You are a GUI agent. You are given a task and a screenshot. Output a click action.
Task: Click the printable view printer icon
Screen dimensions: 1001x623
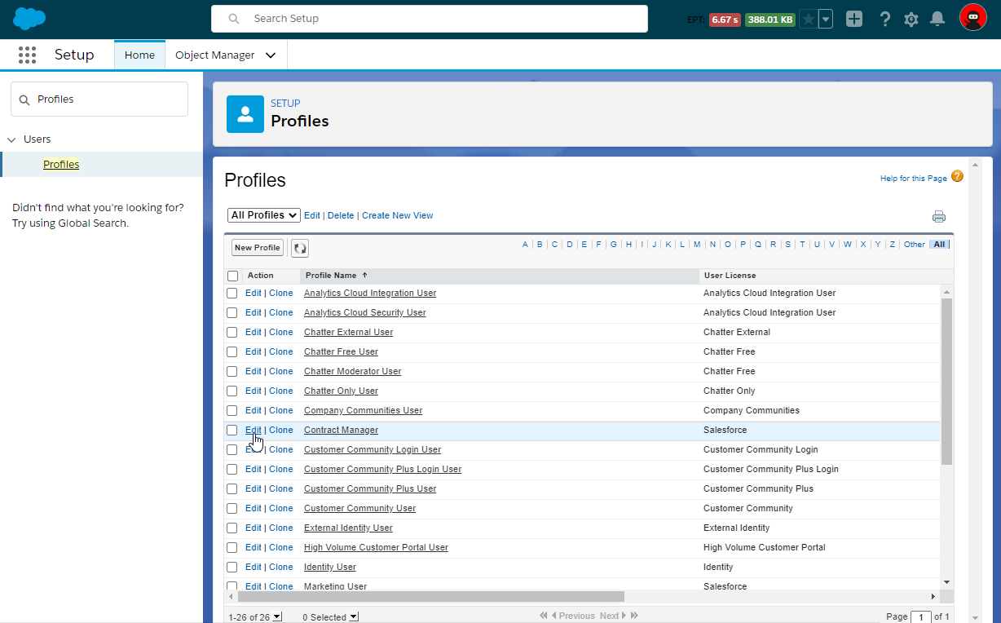tap(938, 216)
